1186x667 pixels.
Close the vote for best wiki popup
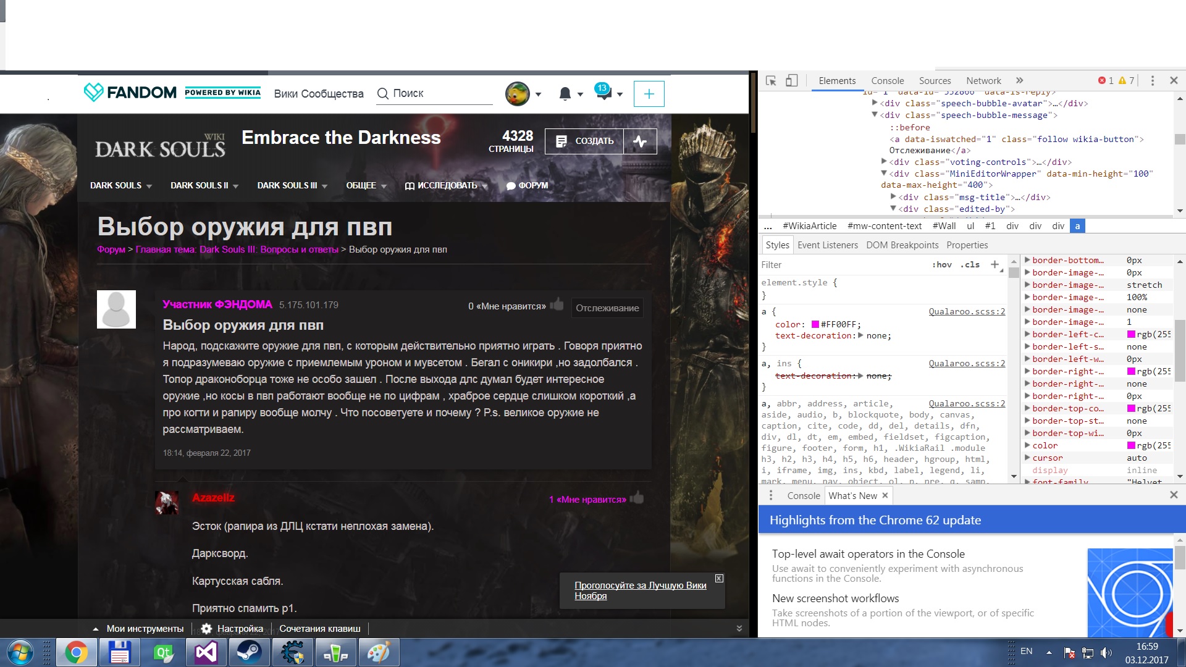pyautogui.click(x=719, y=579)
